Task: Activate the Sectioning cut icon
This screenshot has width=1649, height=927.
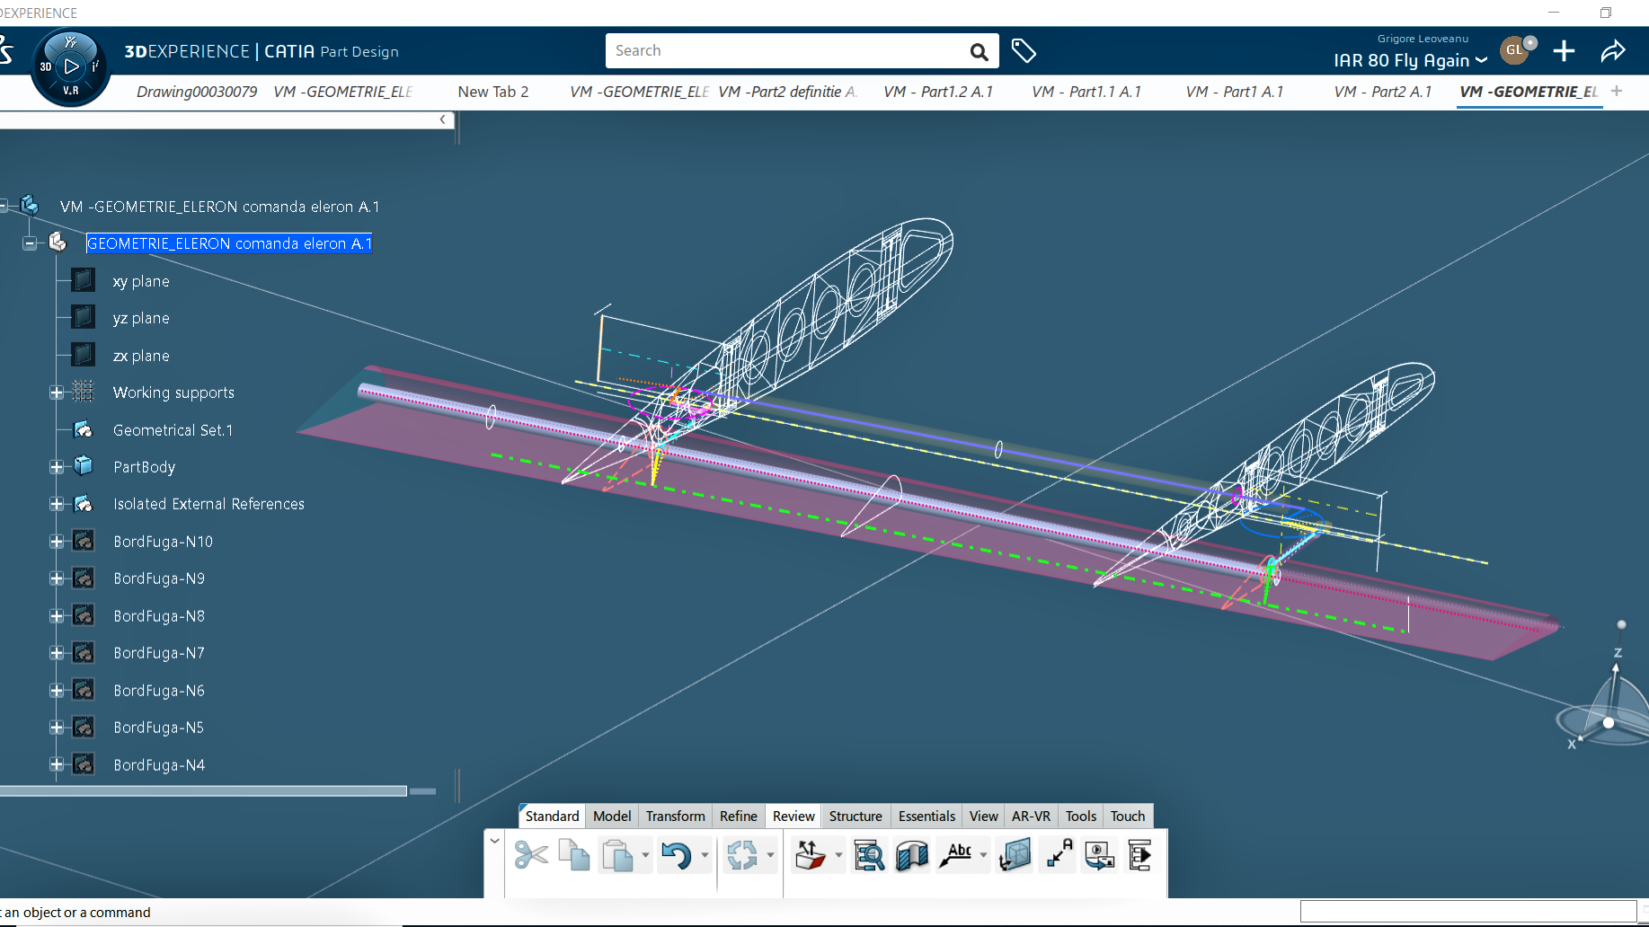Action: click(912, 855)
